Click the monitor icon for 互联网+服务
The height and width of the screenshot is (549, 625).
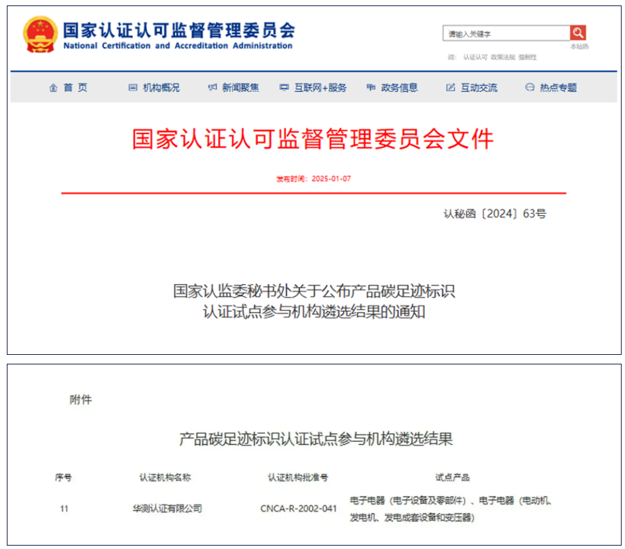coord(284,88)
